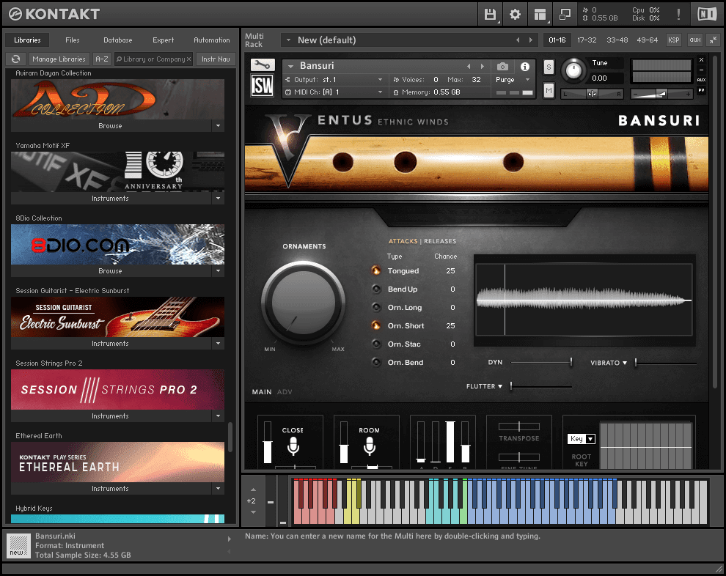Screen dimensions: 726x576
Task: Click the new instrument file icon
Action: pyautogui.click(x=19, y=546)
